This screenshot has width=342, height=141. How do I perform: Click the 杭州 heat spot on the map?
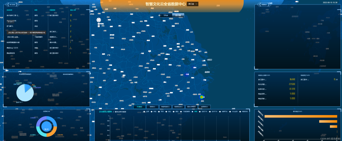click(x=187, y=75)
